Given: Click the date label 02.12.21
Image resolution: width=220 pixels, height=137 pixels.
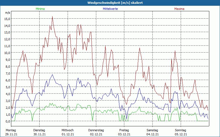Looking at the screenshot, I should 96,134.
